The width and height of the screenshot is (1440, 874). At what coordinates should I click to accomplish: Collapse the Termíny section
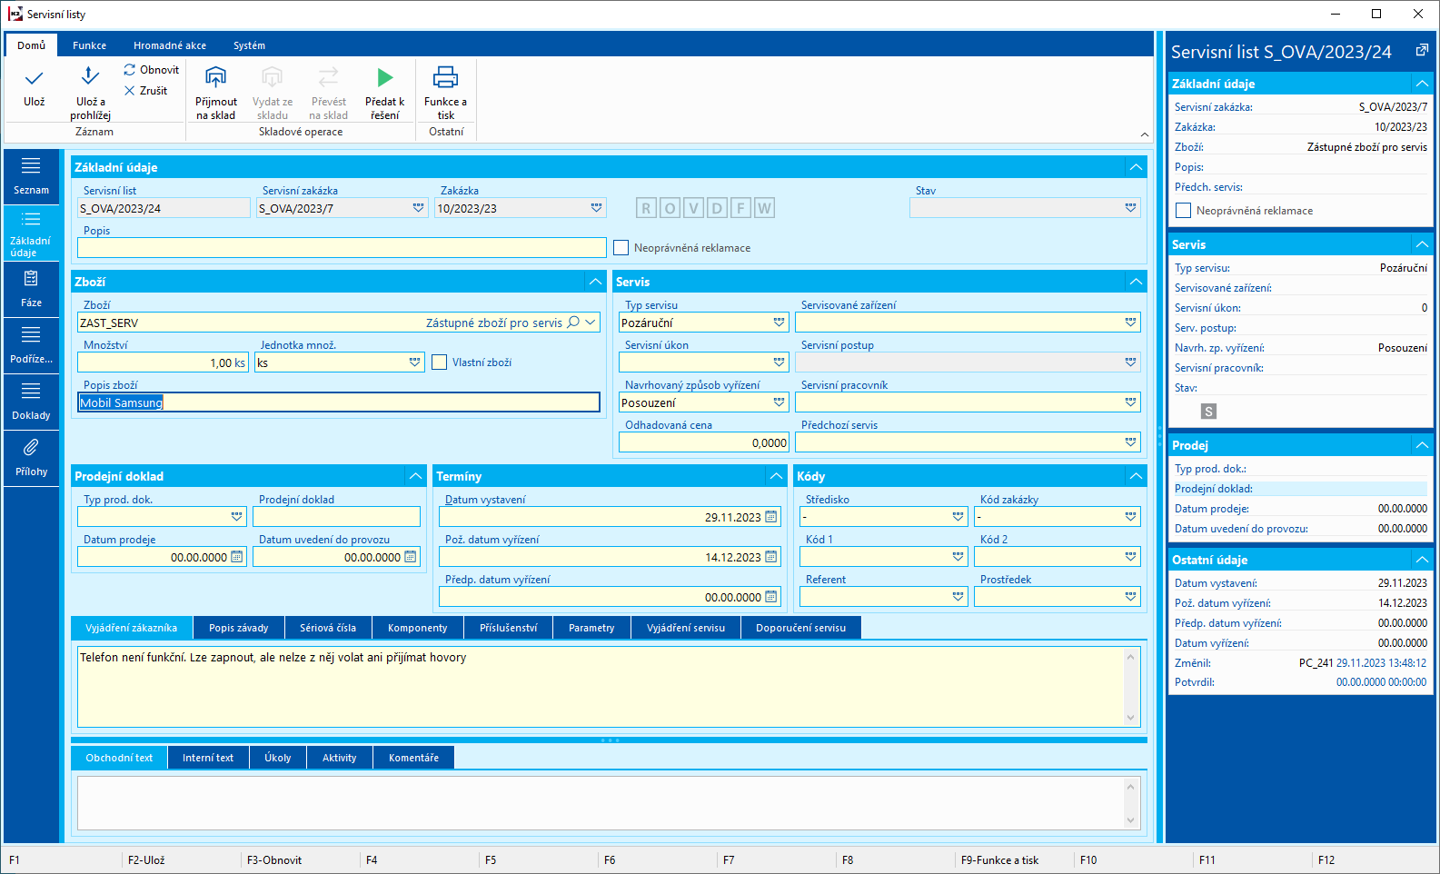click(776, 476)
